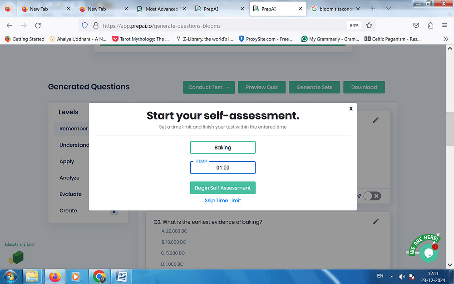Click the HH:MM time limit field
This screenshot has height=284, width=454.
coord(223,168)
